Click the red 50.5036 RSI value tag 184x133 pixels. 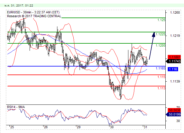pyautogui.click(x=173, y=110)
